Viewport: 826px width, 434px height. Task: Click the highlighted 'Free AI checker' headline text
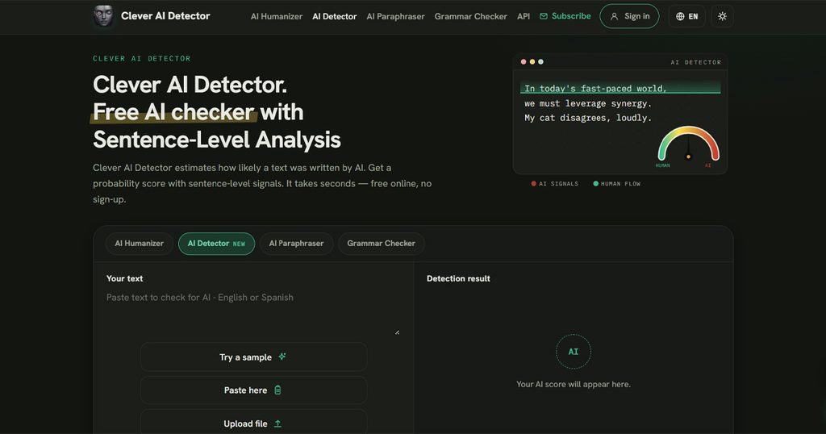click(174, 112)
